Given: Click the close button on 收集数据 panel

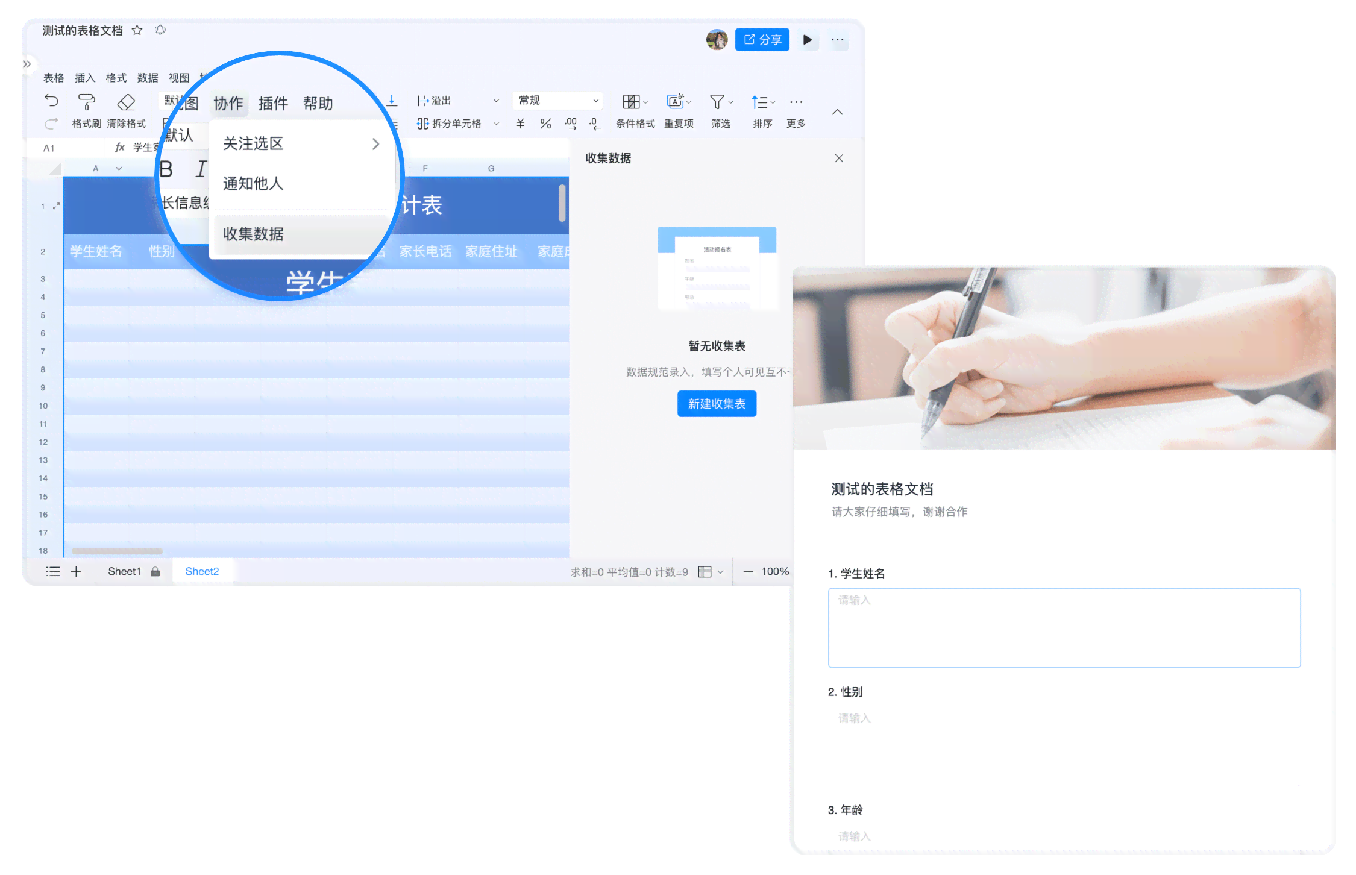Looking at the screenshot, I should pos(839,156).
